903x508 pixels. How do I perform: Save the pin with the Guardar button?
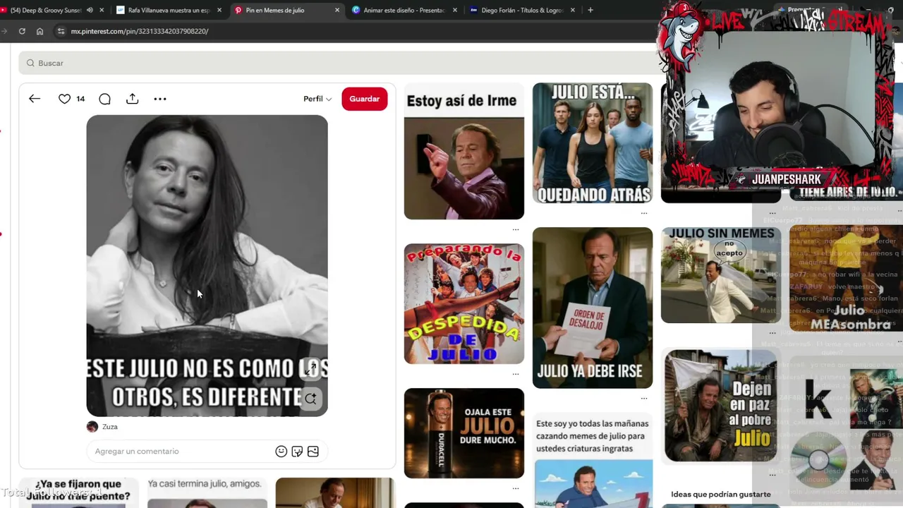365,99
